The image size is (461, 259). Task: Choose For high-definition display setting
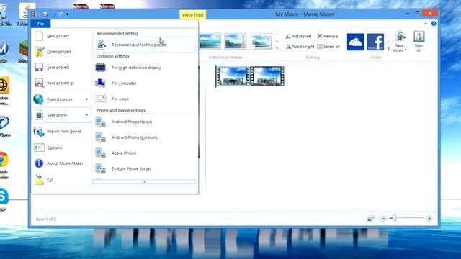tap(144, 68)
